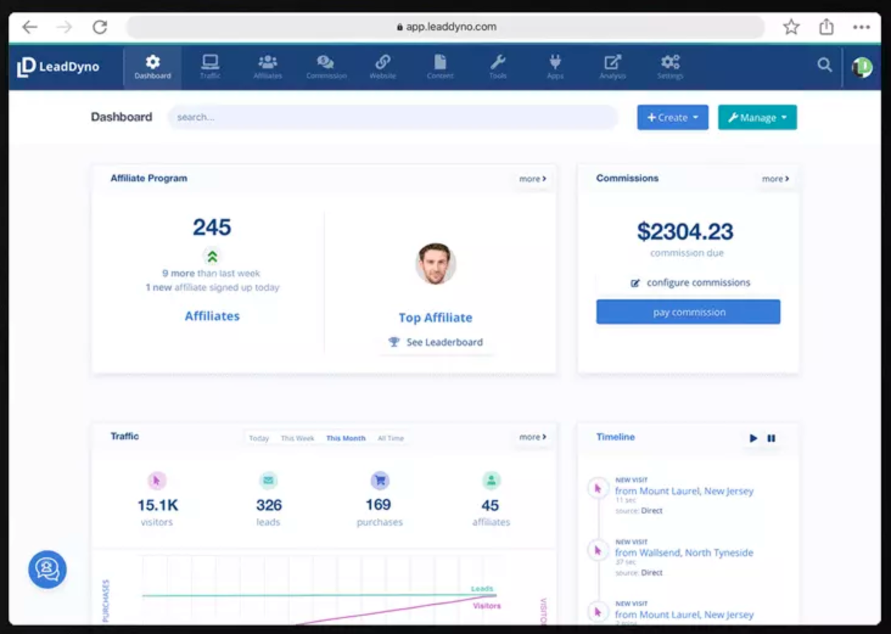Click the 45 affiliates value
The image size is (891, 634).
click(490, 505)
